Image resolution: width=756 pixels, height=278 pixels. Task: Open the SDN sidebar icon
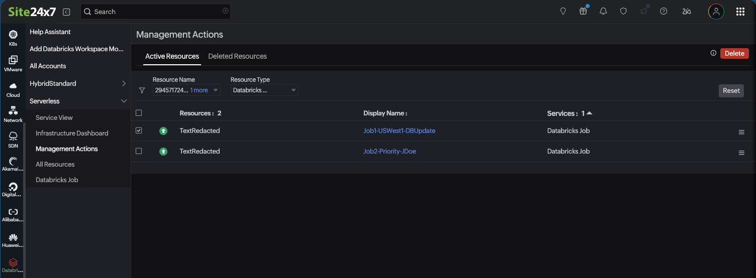pyautogui.click(x=13, y=140)
